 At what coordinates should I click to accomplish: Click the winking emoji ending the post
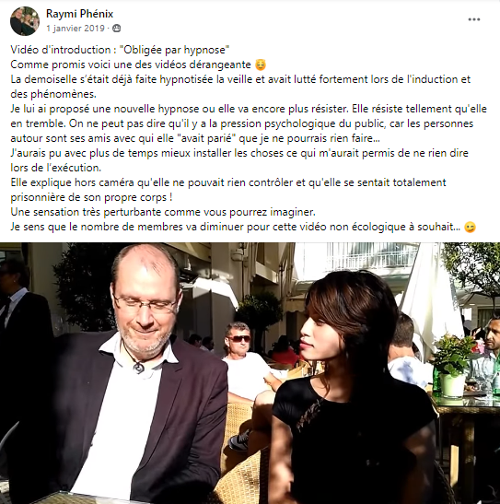(470, 228)
